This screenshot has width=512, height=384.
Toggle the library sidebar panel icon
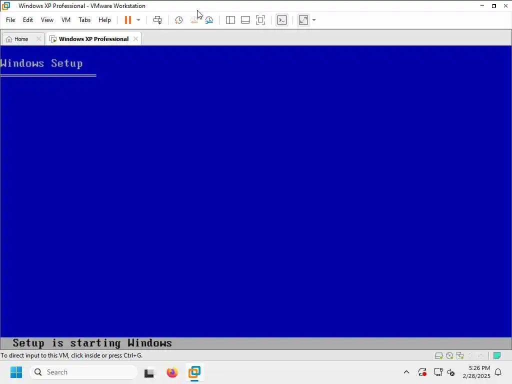(230, 20)
